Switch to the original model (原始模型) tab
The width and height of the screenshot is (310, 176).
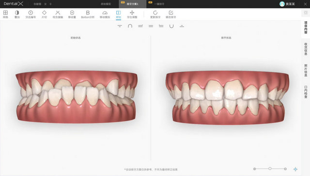coord(106,4)
